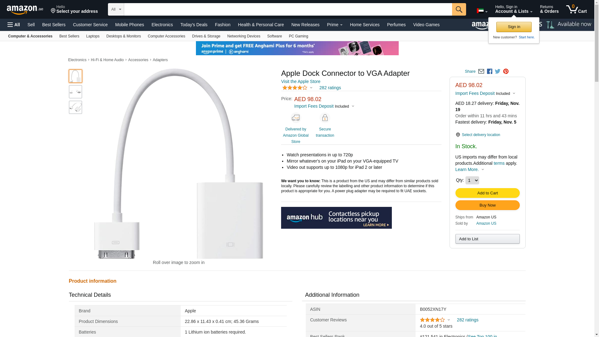Share product on Facebook

click(x=489, y=71)
